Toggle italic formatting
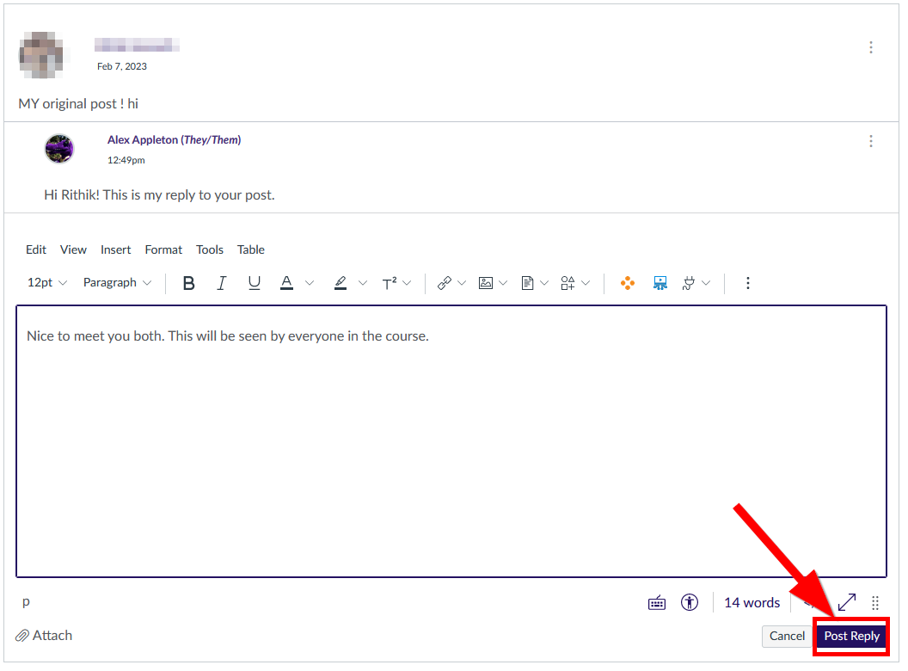This screenshot has height=671, width=908. 221,283
